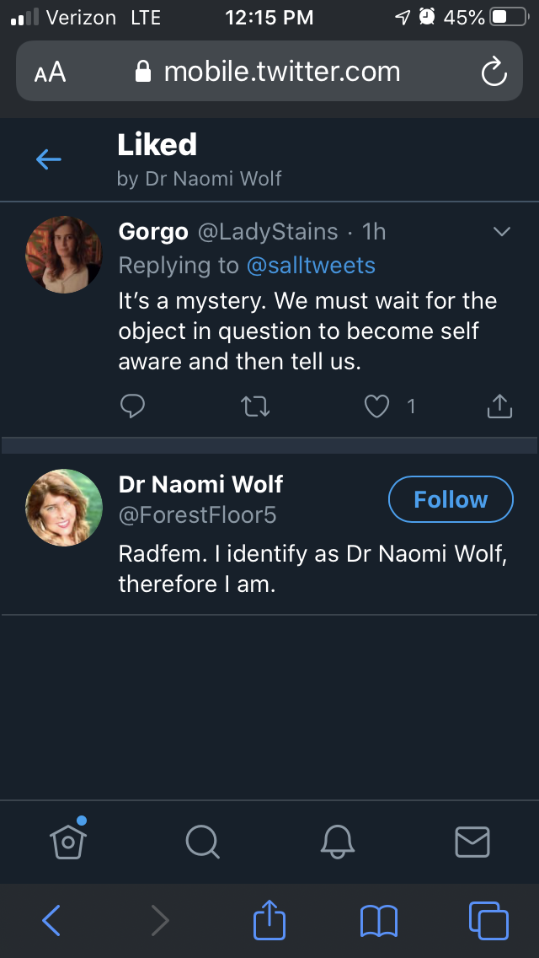
Task: Tap the mobile.twitter.com address bar
Action: click(x=269, y=72)
